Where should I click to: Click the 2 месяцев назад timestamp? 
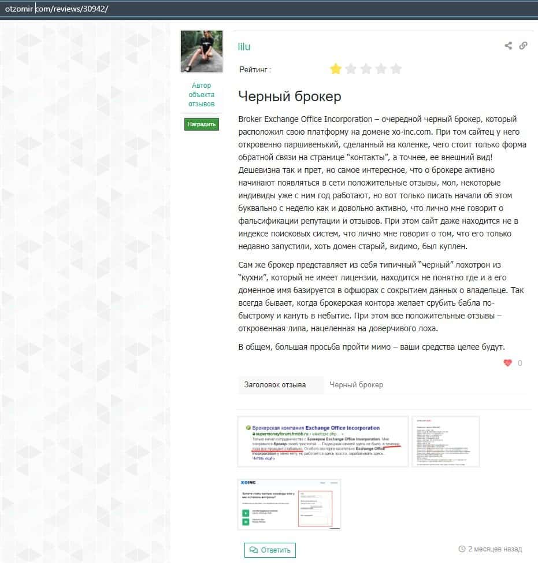(495, 549)
